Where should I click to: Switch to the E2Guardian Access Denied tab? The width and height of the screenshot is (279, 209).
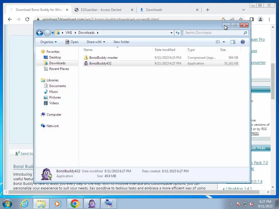click(101, 10)
